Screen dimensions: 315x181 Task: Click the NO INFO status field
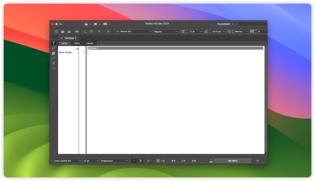(233, 160)
